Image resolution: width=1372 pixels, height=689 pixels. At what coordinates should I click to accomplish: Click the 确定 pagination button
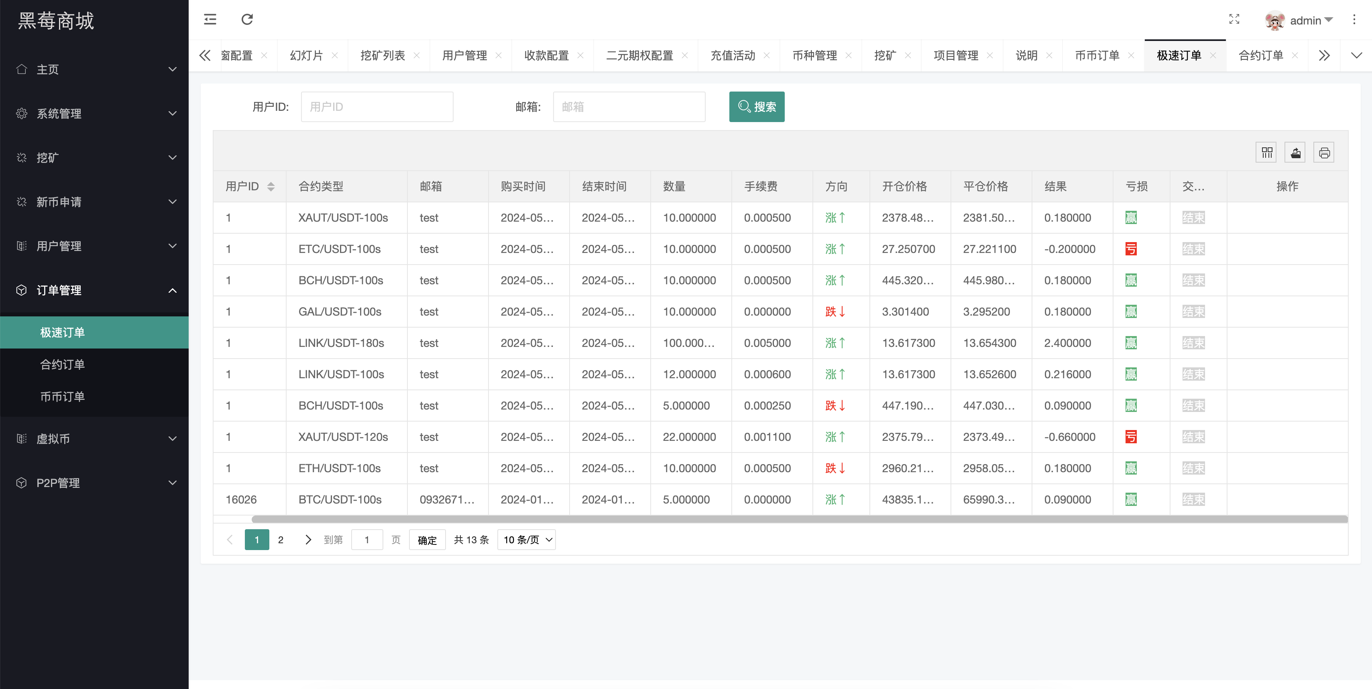[x=427, y=539]
